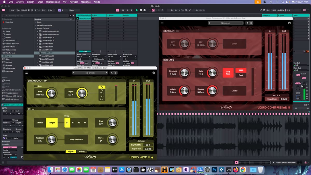311x175 pixels.
Task: Click the Listen button in Sidechain section
Action: coord(235,44)
